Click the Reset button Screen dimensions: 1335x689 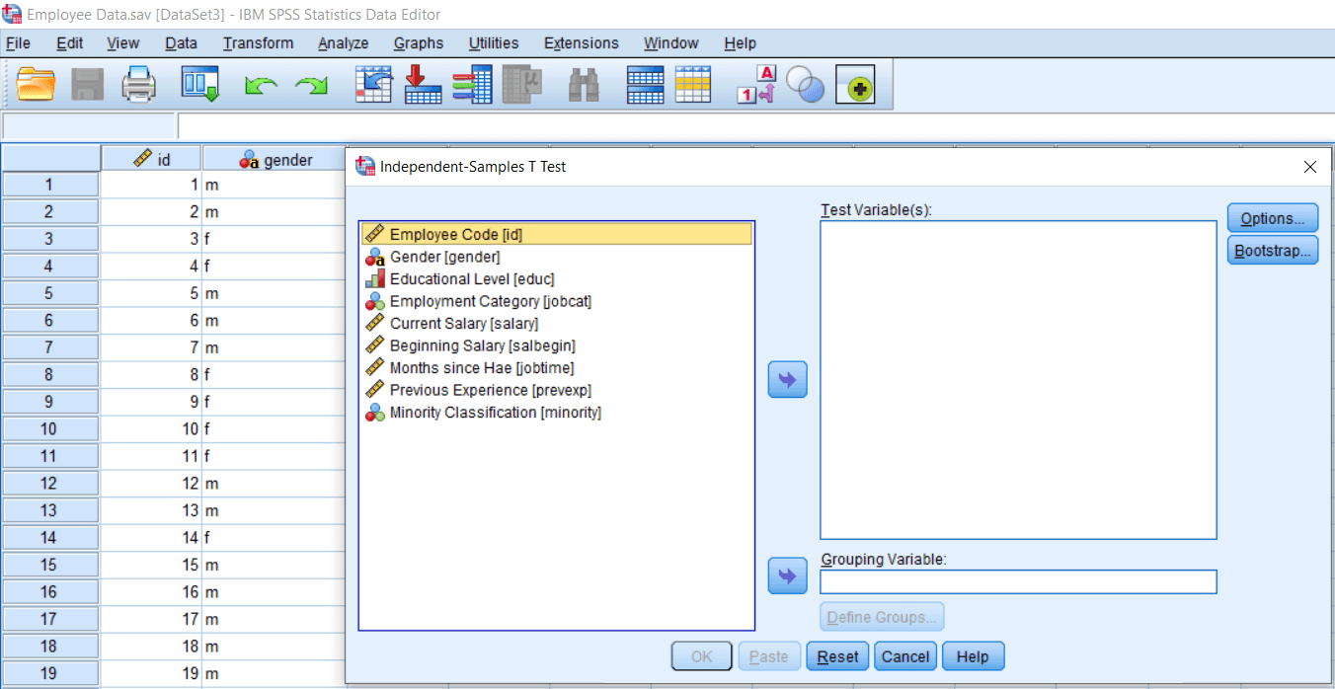click(837, 656)
